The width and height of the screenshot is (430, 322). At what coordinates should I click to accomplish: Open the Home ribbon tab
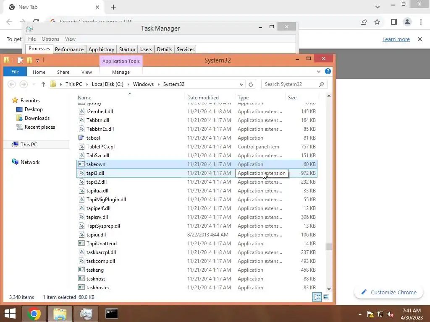pos(39,72)
